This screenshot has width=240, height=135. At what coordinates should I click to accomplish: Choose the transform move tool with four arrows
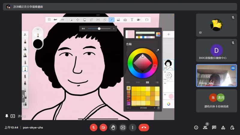(x=78, y=20)
